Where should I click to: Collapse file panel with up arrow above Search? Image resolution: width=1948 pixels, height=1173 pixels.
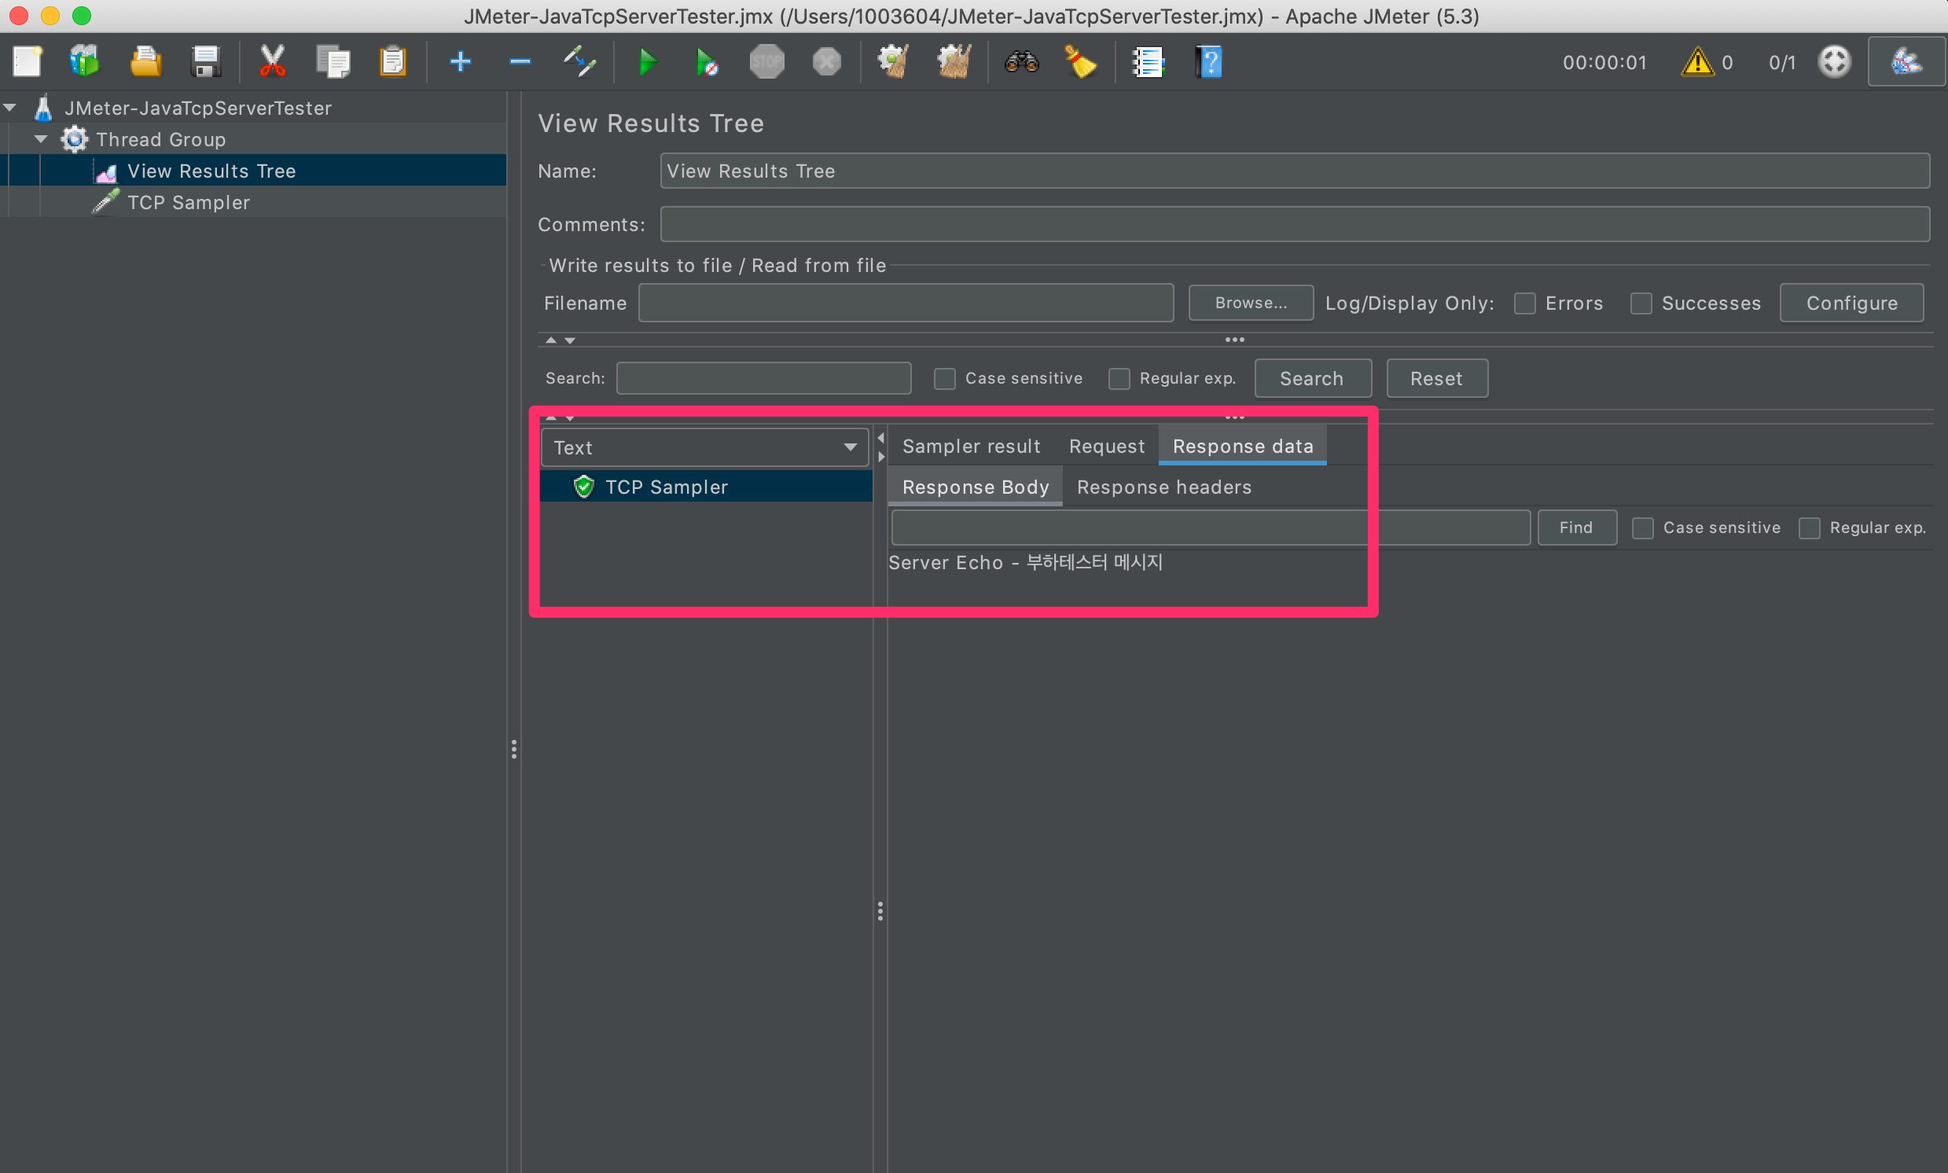(551, 340)
